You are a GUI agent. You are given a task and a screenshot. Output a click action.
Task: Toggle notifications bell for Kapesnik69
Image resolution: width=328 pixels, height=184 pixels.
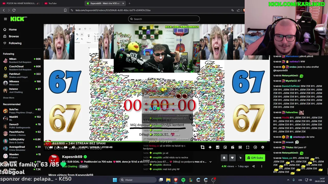tap(224, 158)
